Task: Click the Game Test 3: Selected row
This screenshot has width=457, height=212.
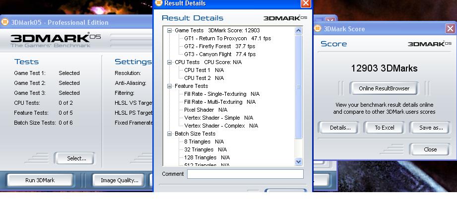Action: (47, 93)
